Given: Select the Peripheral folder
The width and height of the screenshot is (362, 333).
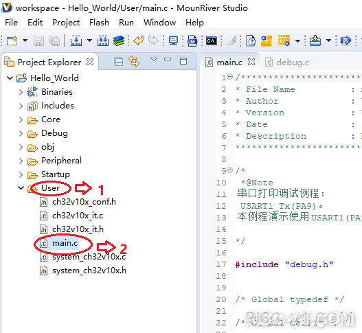Looking at the screenshot, I should pos(61,161).
